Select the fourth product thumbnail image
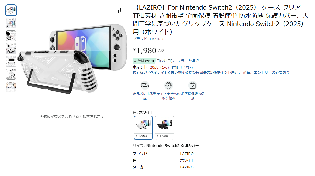315x176 pixels. [x=11, y=49]
